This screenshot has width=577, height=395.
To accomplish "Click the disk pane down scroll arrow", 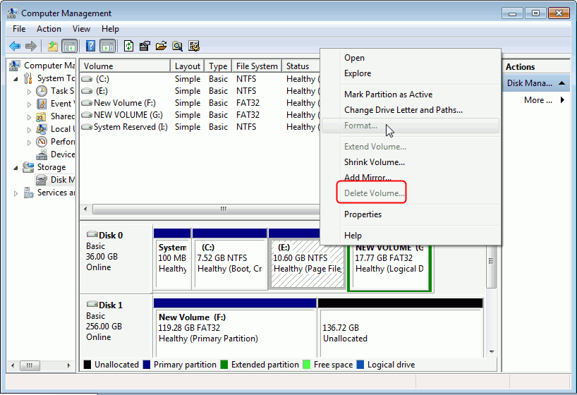I will (492, 352).
